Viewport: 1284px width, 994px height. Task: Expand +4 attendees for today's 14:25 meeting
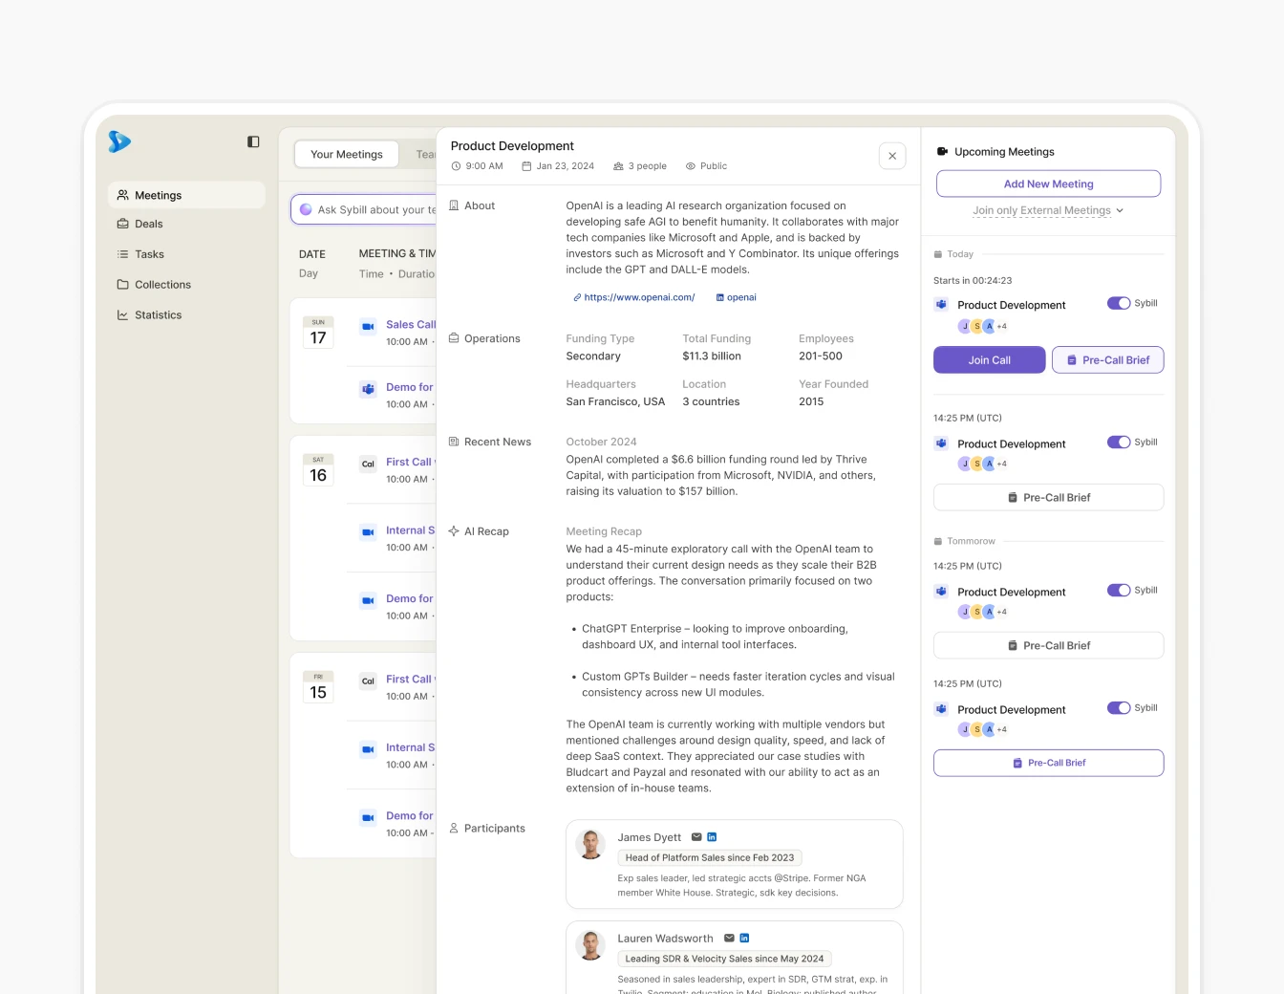[1001, 464]
